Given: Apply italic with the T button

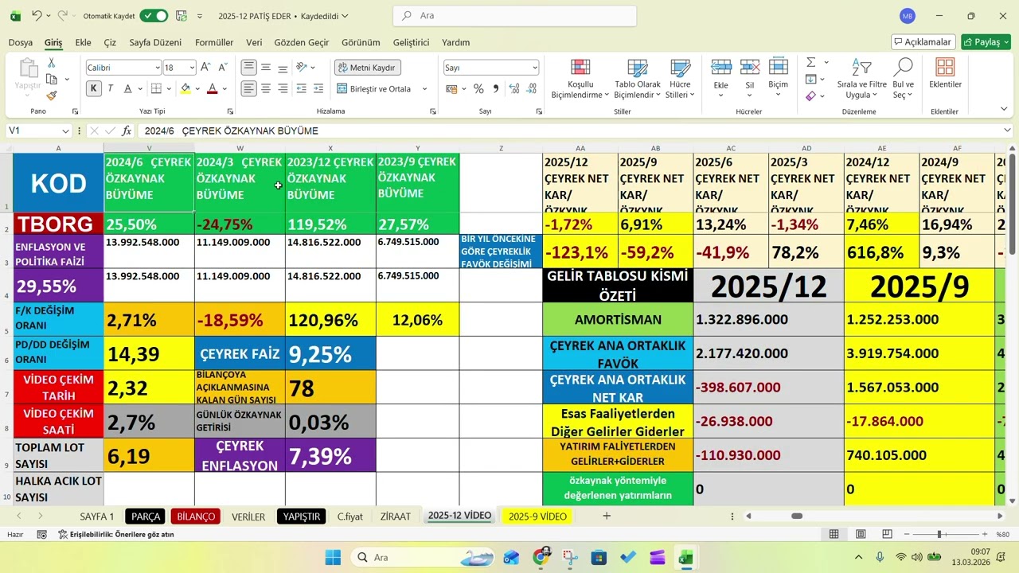Looking at the screenshot, I should pyautogui.click(x=111, y=88).
